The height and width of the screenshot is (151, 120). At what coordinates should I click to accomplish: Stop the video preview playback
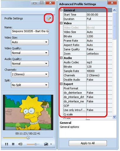click(x=13, y=144)
